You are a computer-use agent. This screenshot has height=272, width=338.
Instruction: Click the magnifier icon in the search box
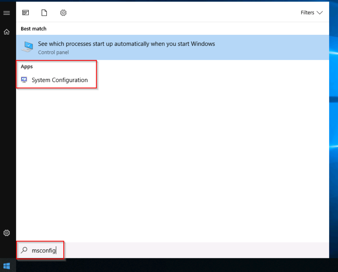pos(24,250)
